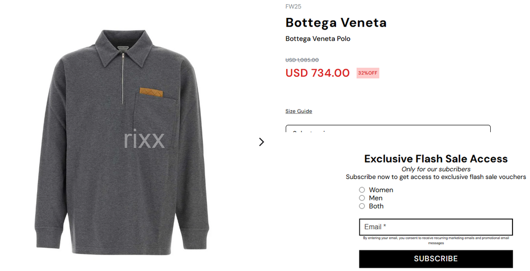Expand the size selection dropdown
Viewport: 530px width, 271px height.
(388, 129)
